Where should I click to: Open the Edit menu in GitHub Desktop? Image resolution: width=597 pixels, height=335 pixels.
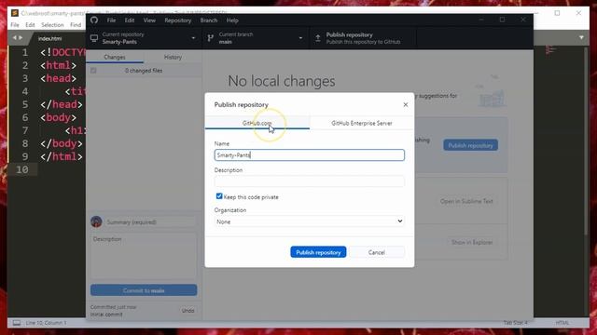coord(130,20)
